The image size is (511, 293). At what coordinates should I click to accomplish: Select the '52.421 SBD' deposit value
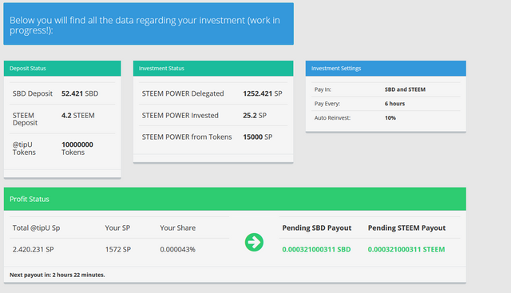click(80, 93)
